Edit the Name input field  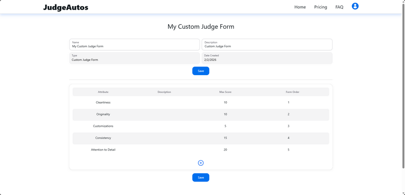[135, 44]
